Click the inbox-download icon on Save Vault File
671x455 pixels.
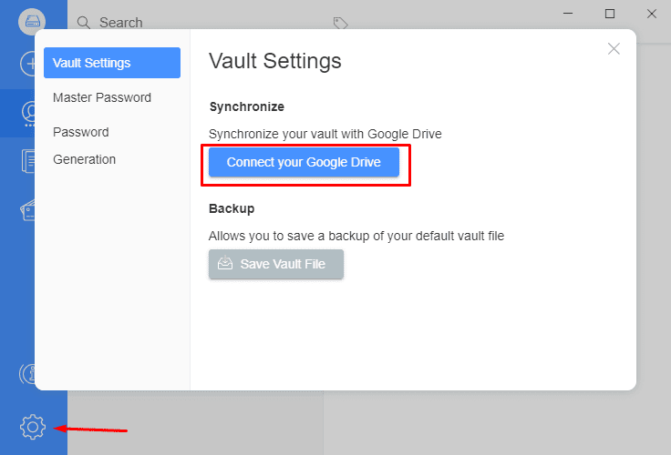[225, 263]
